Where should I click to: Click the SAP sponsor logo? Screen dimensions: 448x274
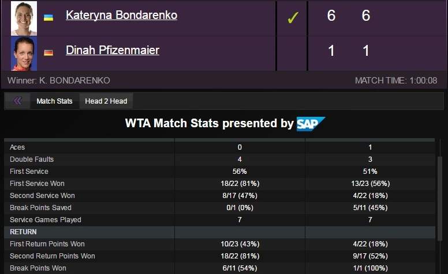[311, 124]
